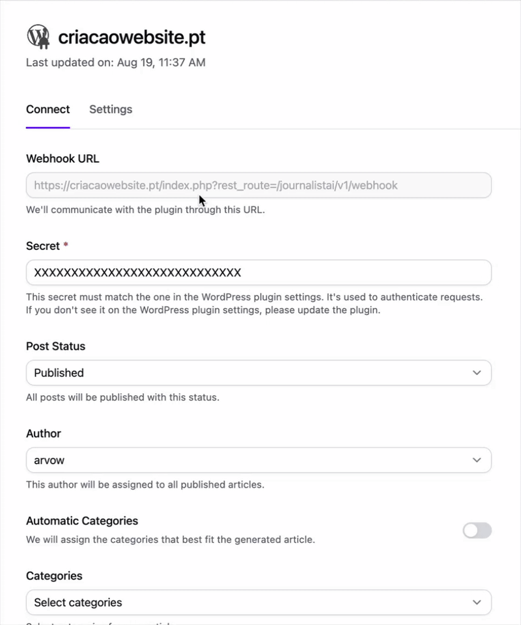Click the Webhook URL input field
The width and height of the screenshot is (521, 625).
point(259,186)
